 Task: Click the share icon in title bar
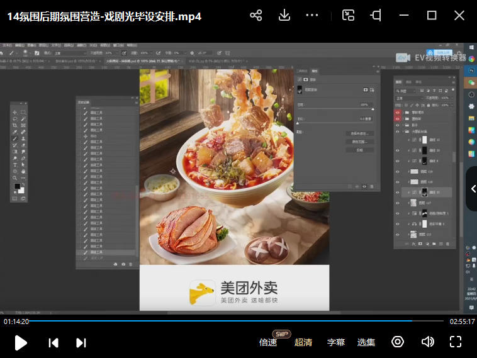pos(255,16)
